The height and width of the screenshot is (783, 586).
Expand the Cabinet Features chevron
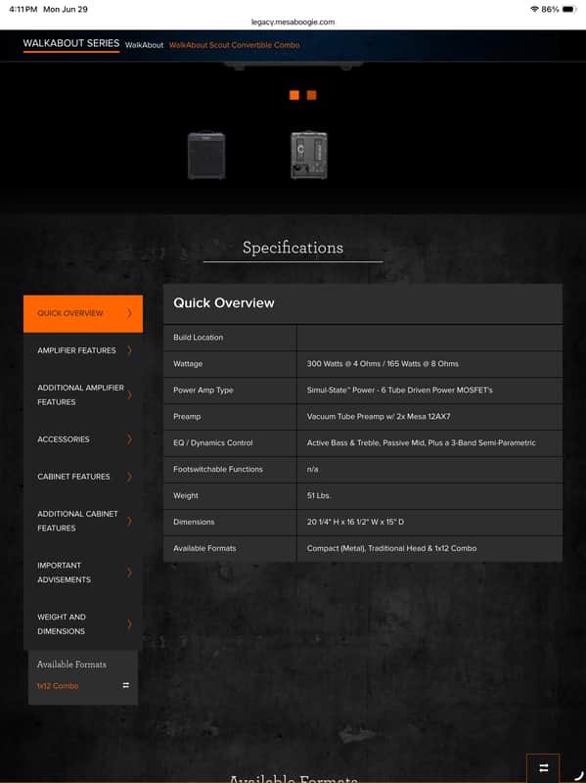129,477
